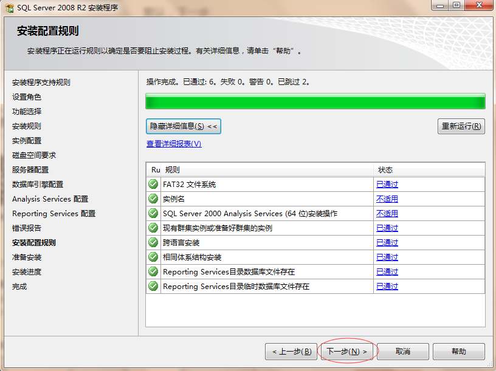Click the green check icon for FAT32 文件系统
The width and height of the screenshot is (496, 371).
click(153, 184)
